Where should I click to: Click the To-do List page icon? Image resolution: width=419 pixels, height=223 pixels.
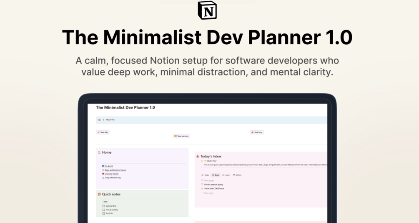pyautogui.click(x=103, y=166)
